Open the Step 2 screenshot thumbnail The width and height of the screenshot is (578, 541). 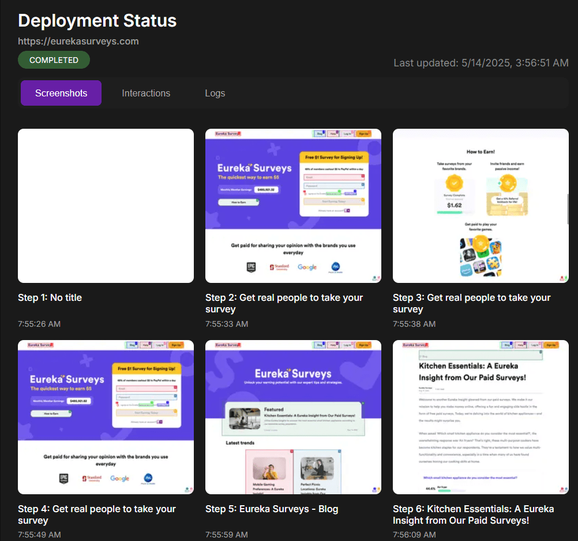pos(293,206)
